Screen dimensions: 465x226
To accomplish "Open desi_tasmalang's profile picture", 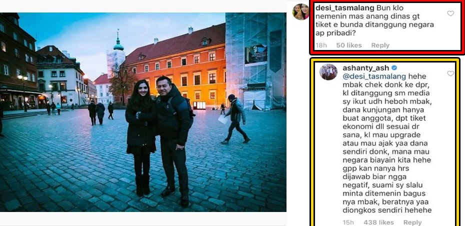I will tap(300, 12).
